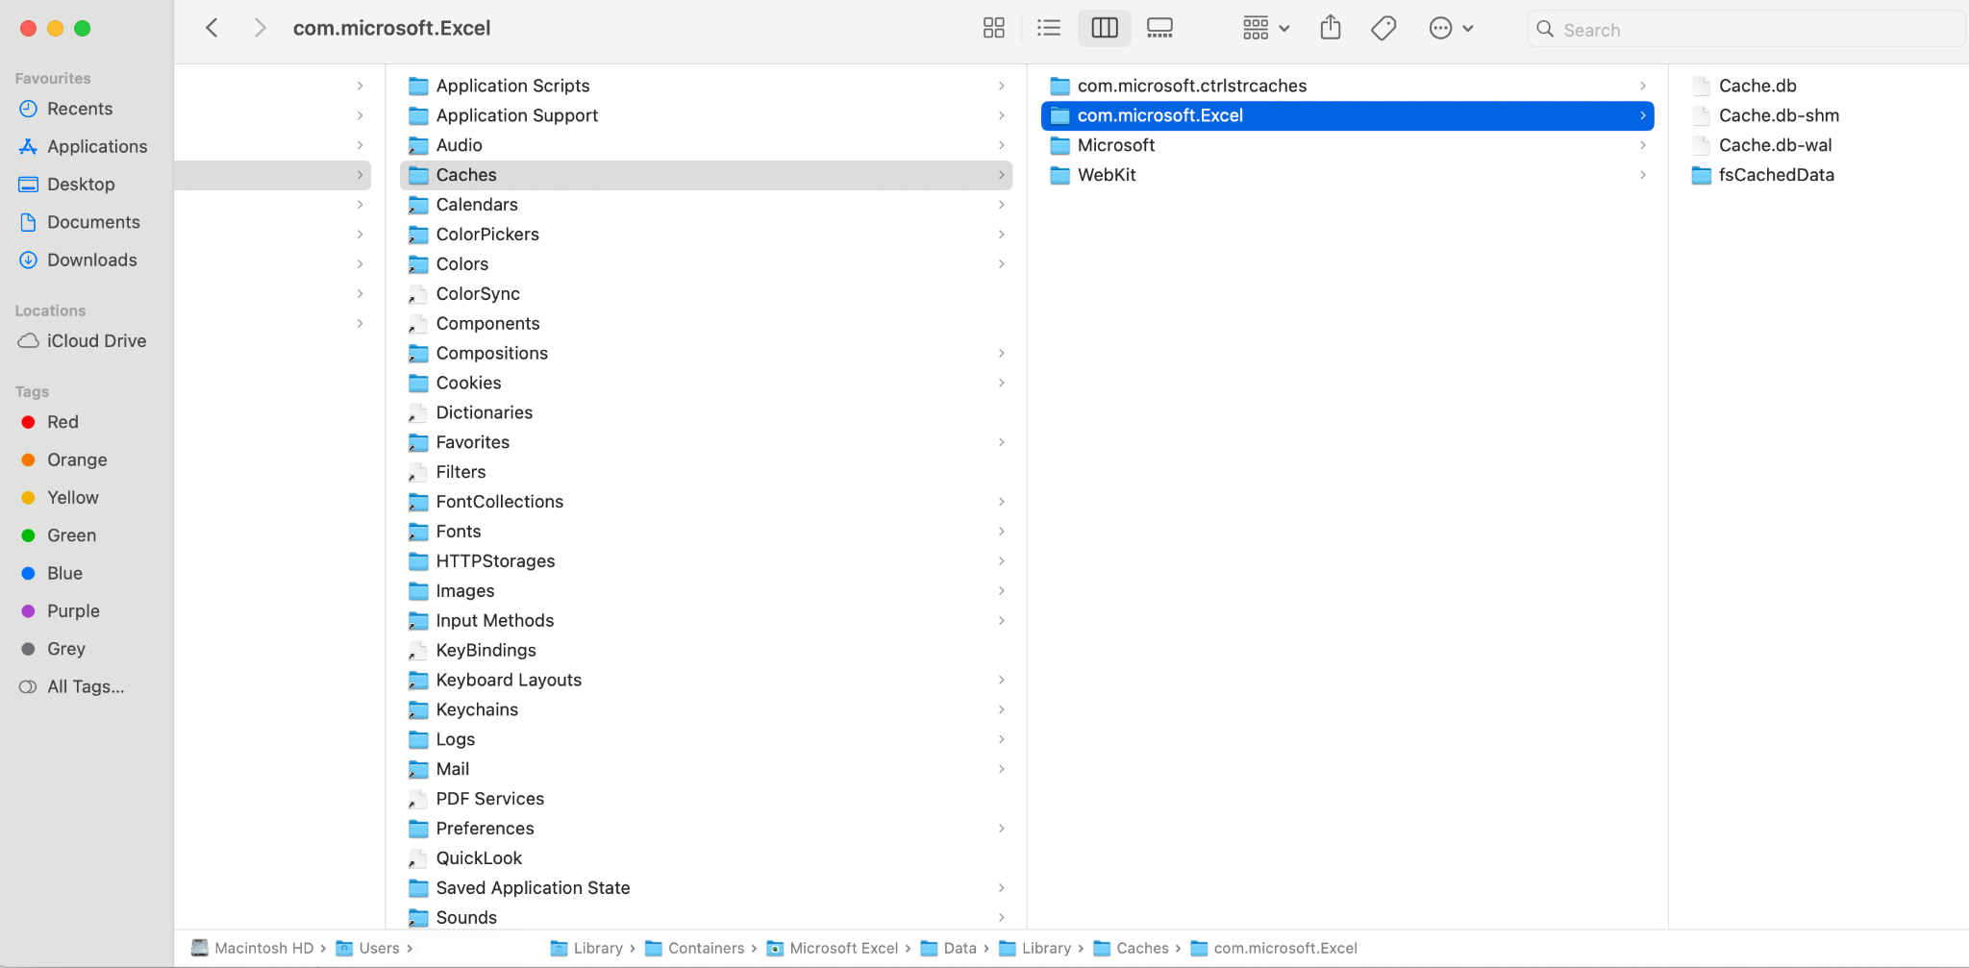
Task: Toggle column view in the view switcher
Action: tap(1104, 28)
